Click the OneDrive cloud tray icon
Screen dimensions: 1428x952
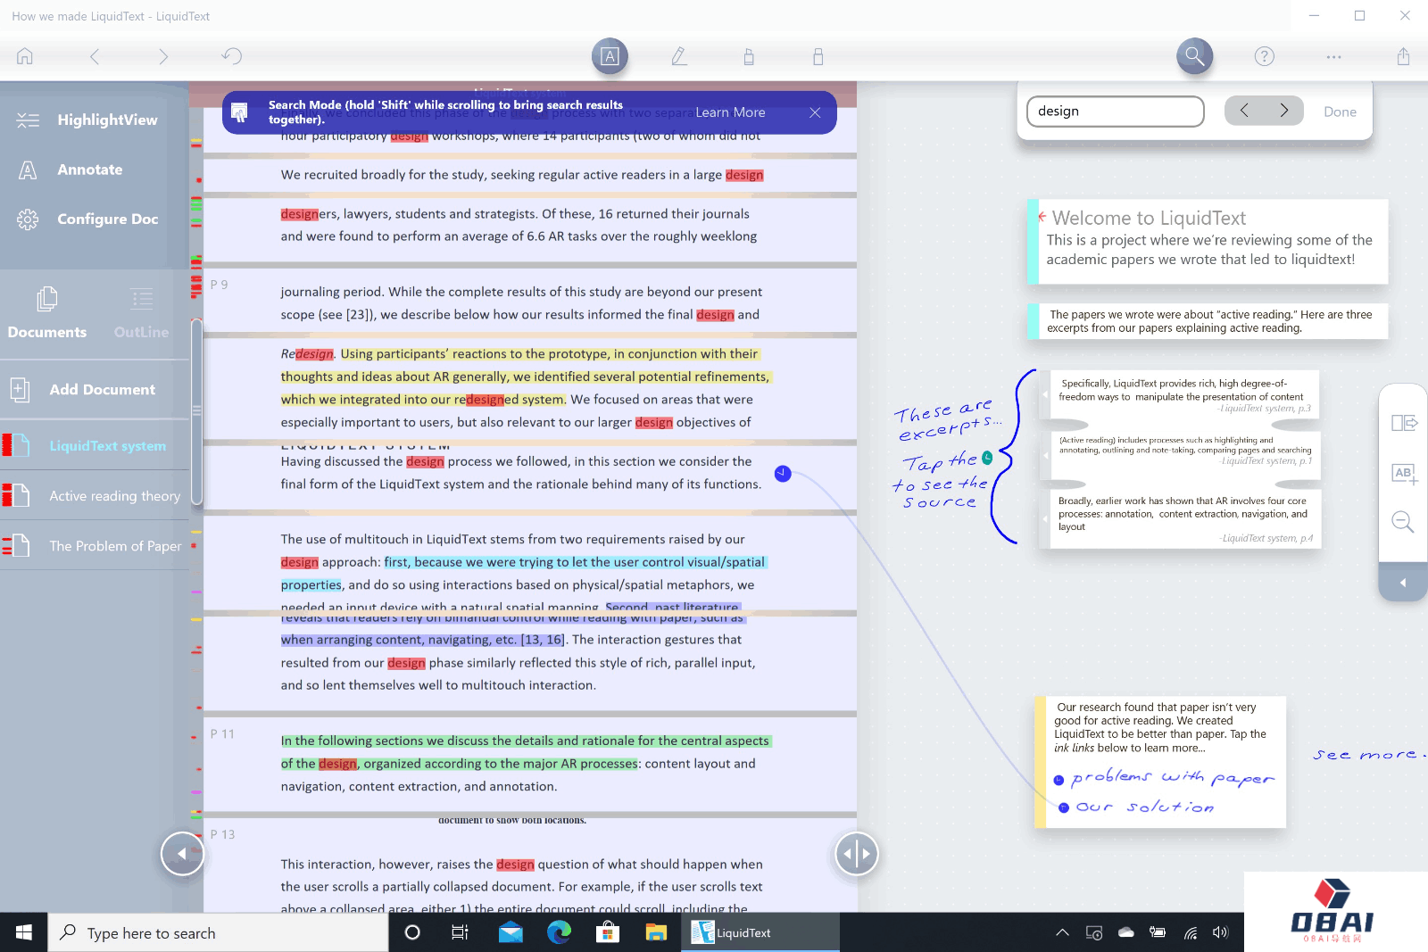click(1126, 932)
